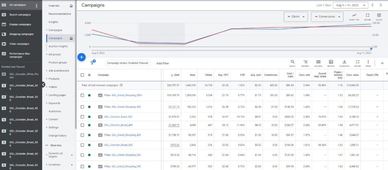Open the Reports icon in table toolbar
Viewport: 388px width, 170px height.
click(x=331, y=63)
